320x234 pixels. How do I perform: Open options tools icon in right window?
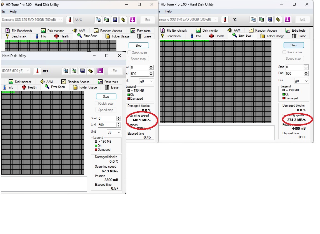(278, 19)
